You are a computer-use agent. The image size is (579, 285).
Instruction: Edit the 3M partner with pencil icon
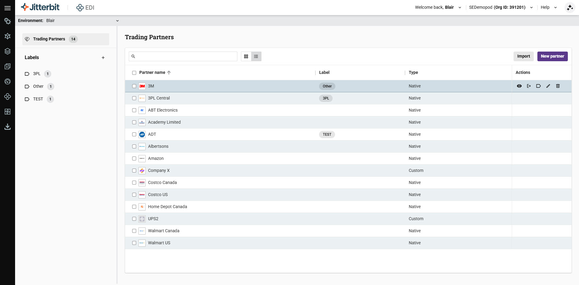point(548,86)
